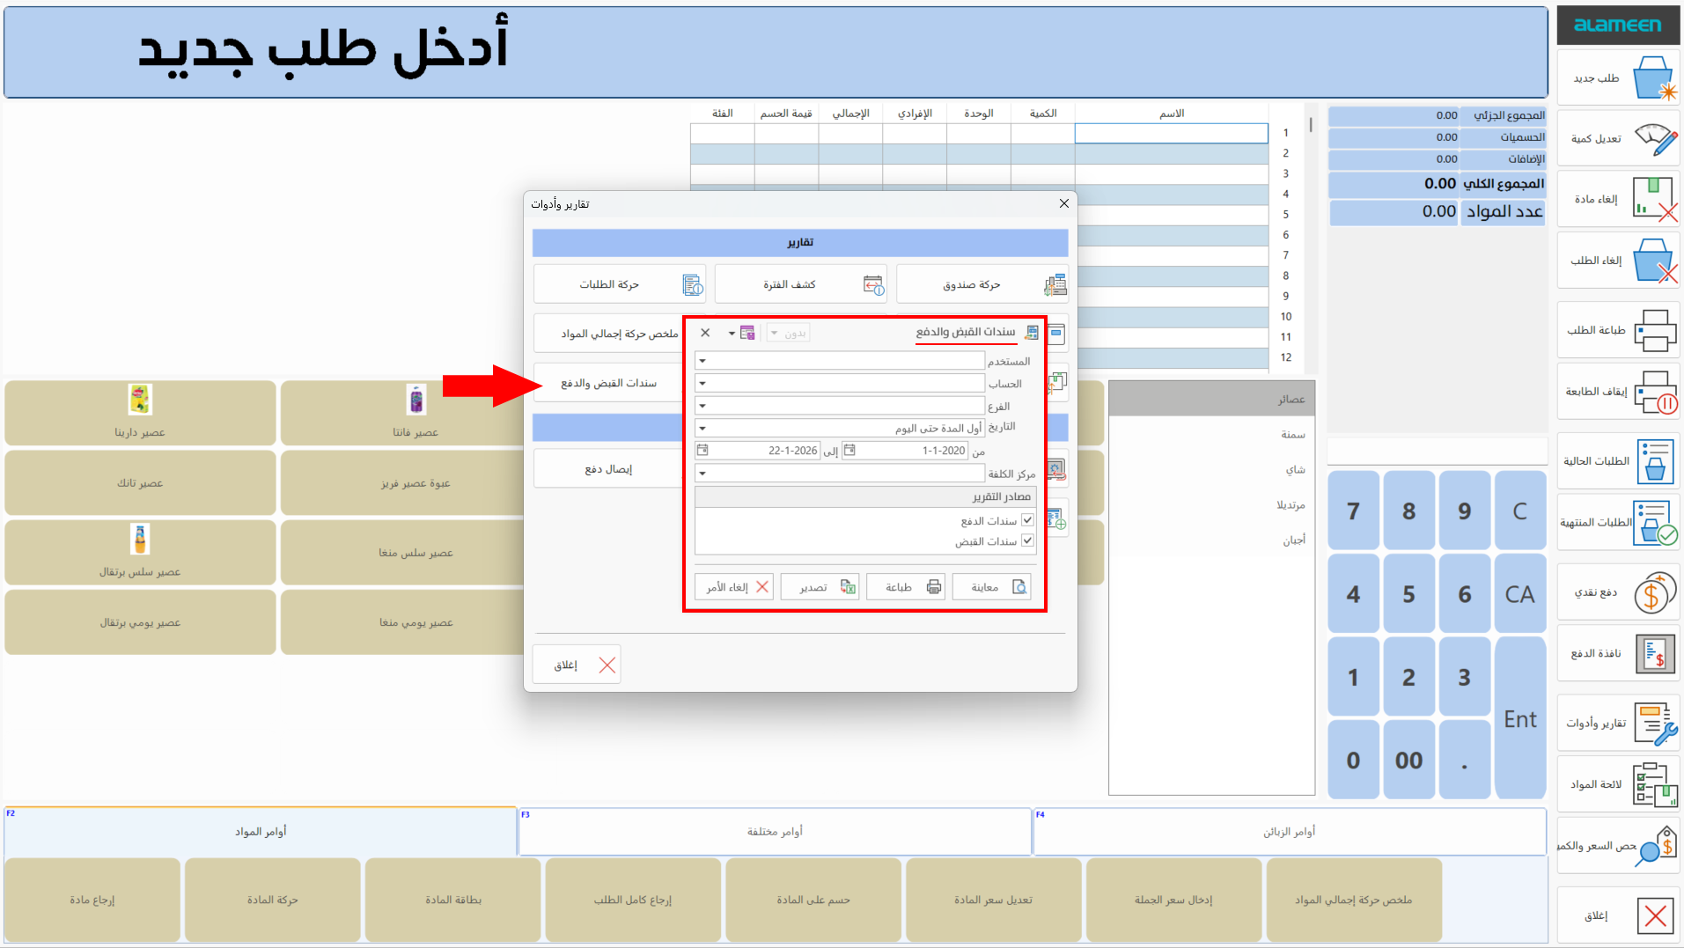This screenshot has width=1684, height=948.
Task: Click the دفع نقدي cash icon
Action: [1655, 592]
